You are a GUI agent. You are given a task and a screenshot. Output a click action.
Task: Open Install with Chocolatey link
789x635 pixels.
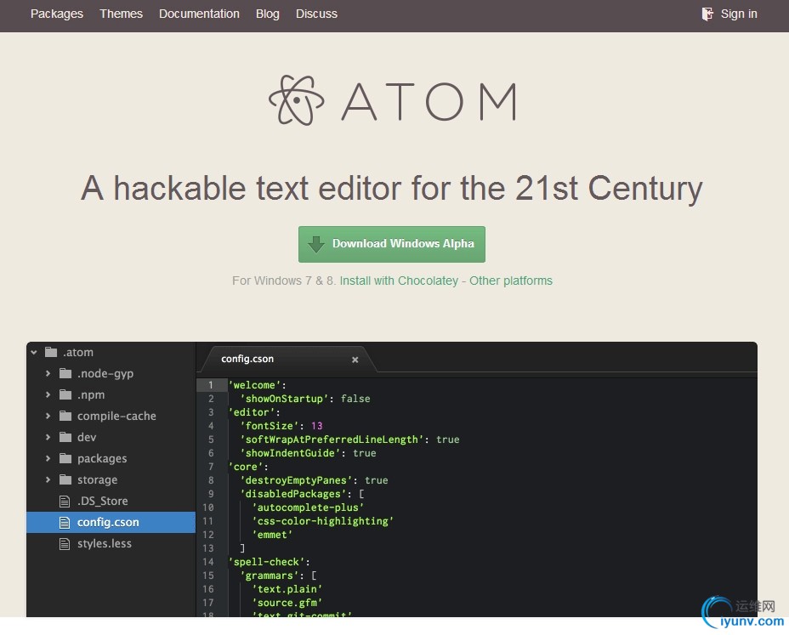[399, 281]
